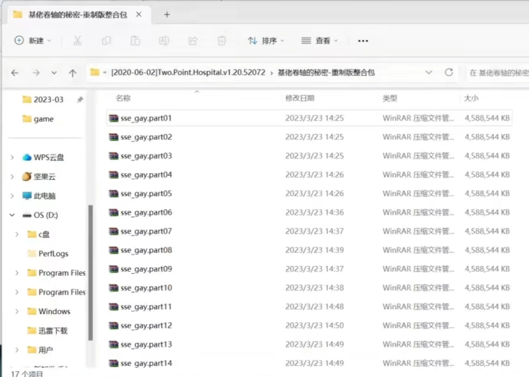Open the three-dot more options menu
529x377 pixels.
(363, 41)
